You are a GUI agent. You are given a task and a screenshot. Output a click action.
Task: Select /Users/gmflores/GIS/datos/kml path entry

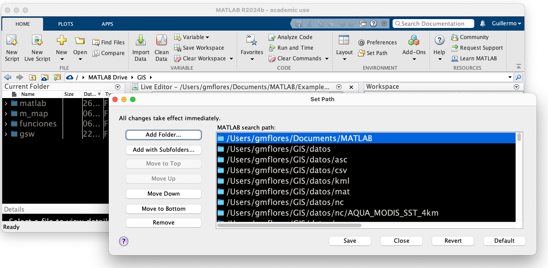tap(366, 181)
